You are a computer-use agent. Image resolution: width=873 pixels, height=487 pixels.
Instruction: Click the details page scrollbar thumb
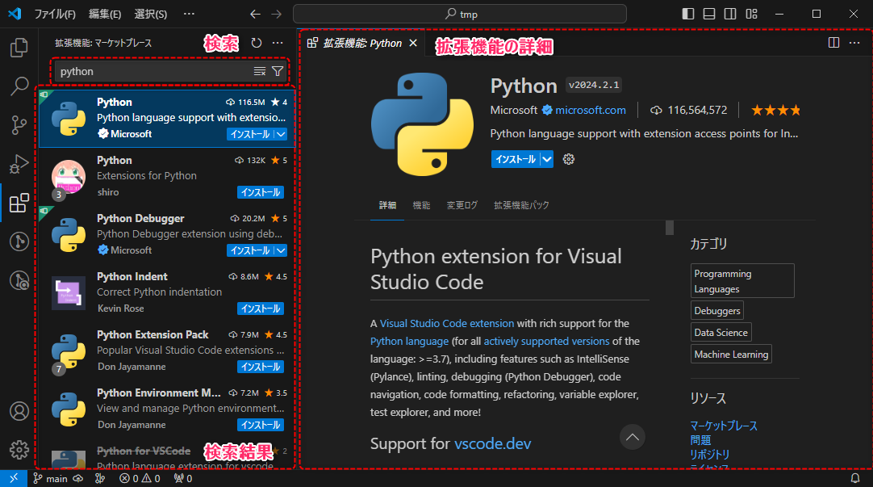670,228
